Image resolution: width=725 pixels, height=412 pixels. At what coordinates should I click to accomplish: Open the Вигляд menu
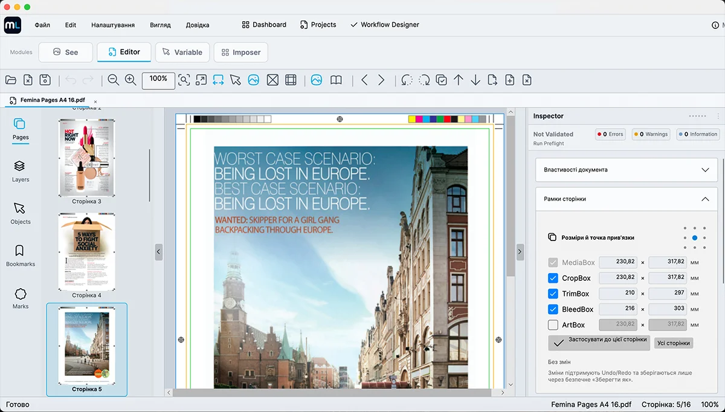[x=160, y=25]
